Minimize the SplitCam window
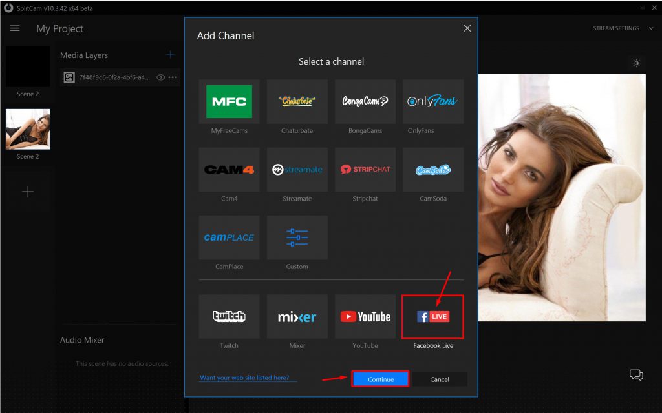662x413 pixels. [642, 8]
